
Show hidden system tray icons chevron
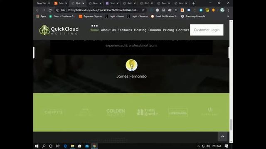click(x=199, y=146)
